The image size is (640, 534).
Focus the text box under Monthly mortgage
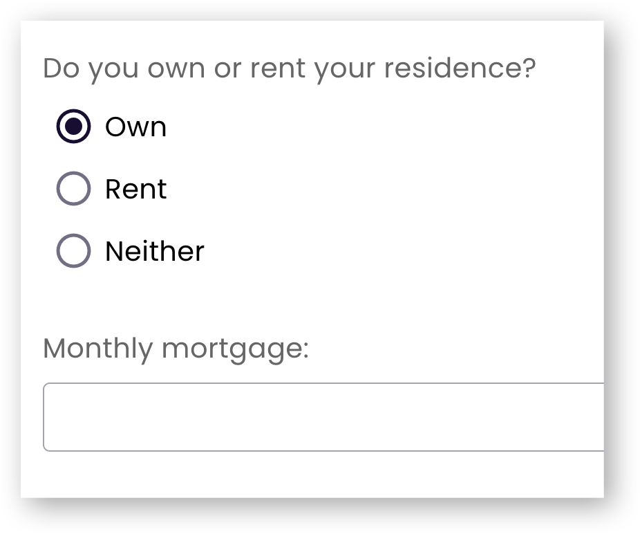point(323,416)
